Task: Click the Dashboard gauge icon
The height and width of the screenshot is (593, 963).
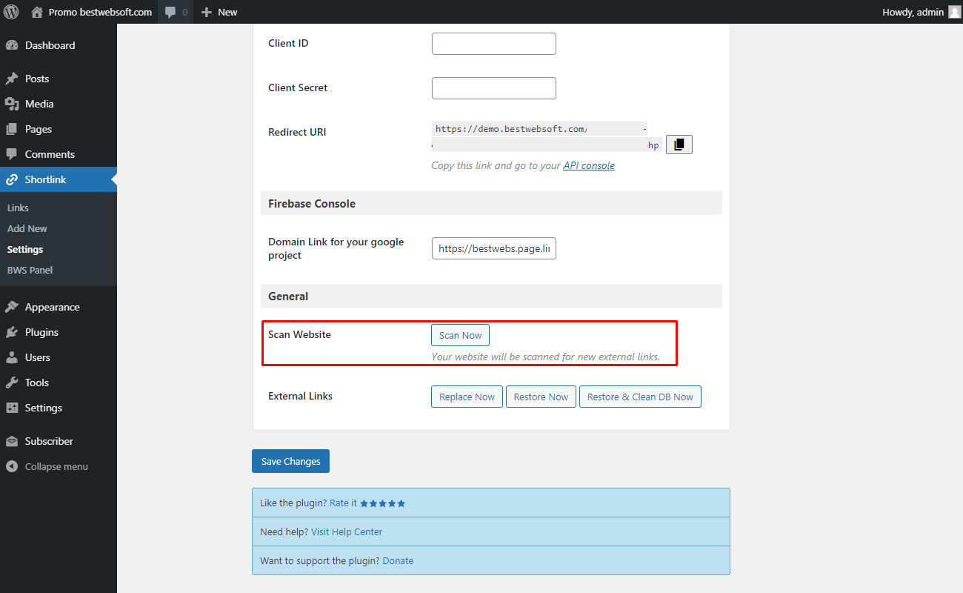Action: 12,45
